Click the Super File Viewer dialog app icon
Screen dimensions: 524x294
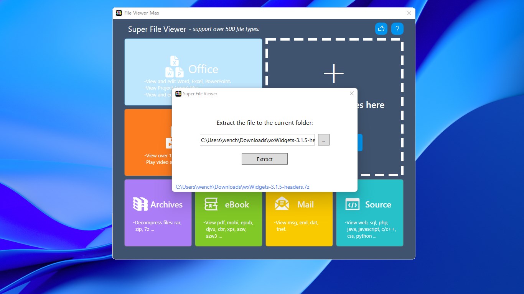pyautogui.click(x=178, y=94)
